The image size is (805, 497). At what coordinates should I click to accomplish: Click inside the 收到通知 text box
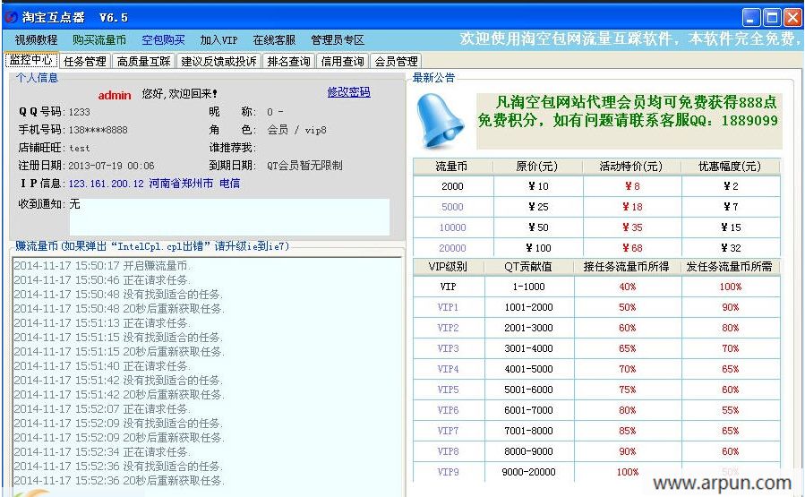point(229,217)
